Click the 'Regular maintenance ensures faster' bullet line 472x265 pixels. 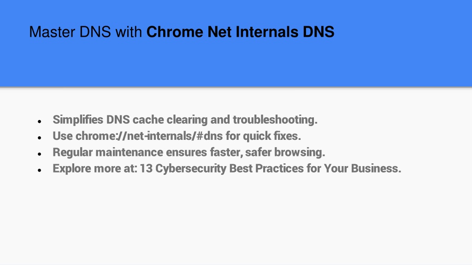click(189, 152)
